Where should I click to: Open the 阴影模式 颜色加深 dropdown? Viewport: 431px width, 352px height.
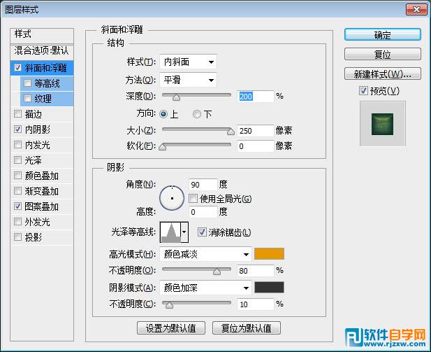[x=205, y=288]
